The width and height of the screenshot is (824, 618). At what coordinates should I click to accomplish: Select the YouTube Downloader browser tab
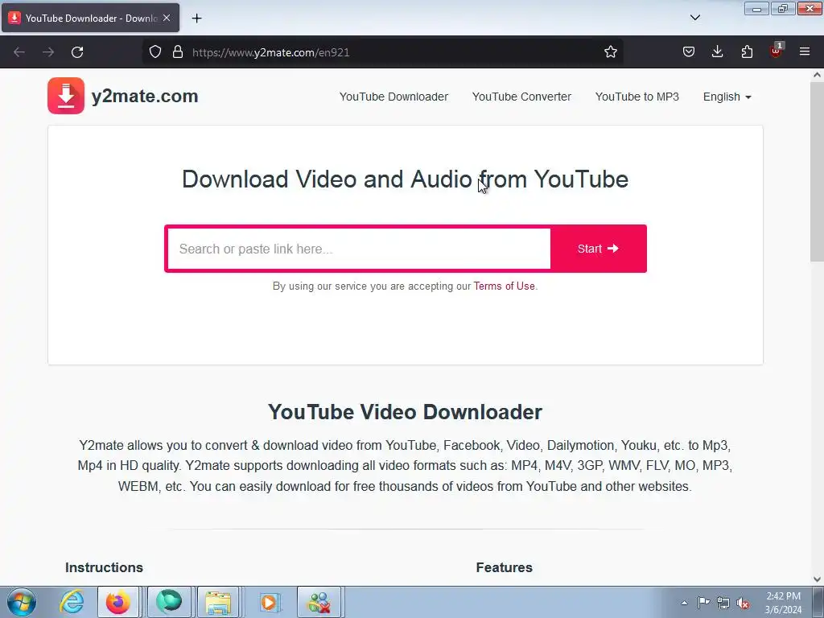(x=90, y=18)
